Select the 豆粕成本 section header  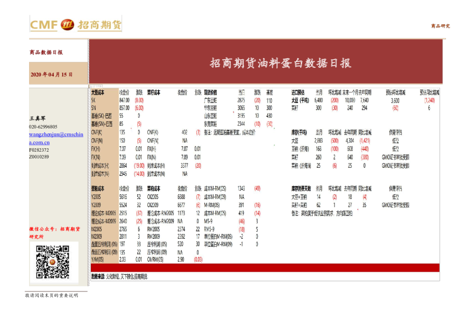(x=98, y=189)
